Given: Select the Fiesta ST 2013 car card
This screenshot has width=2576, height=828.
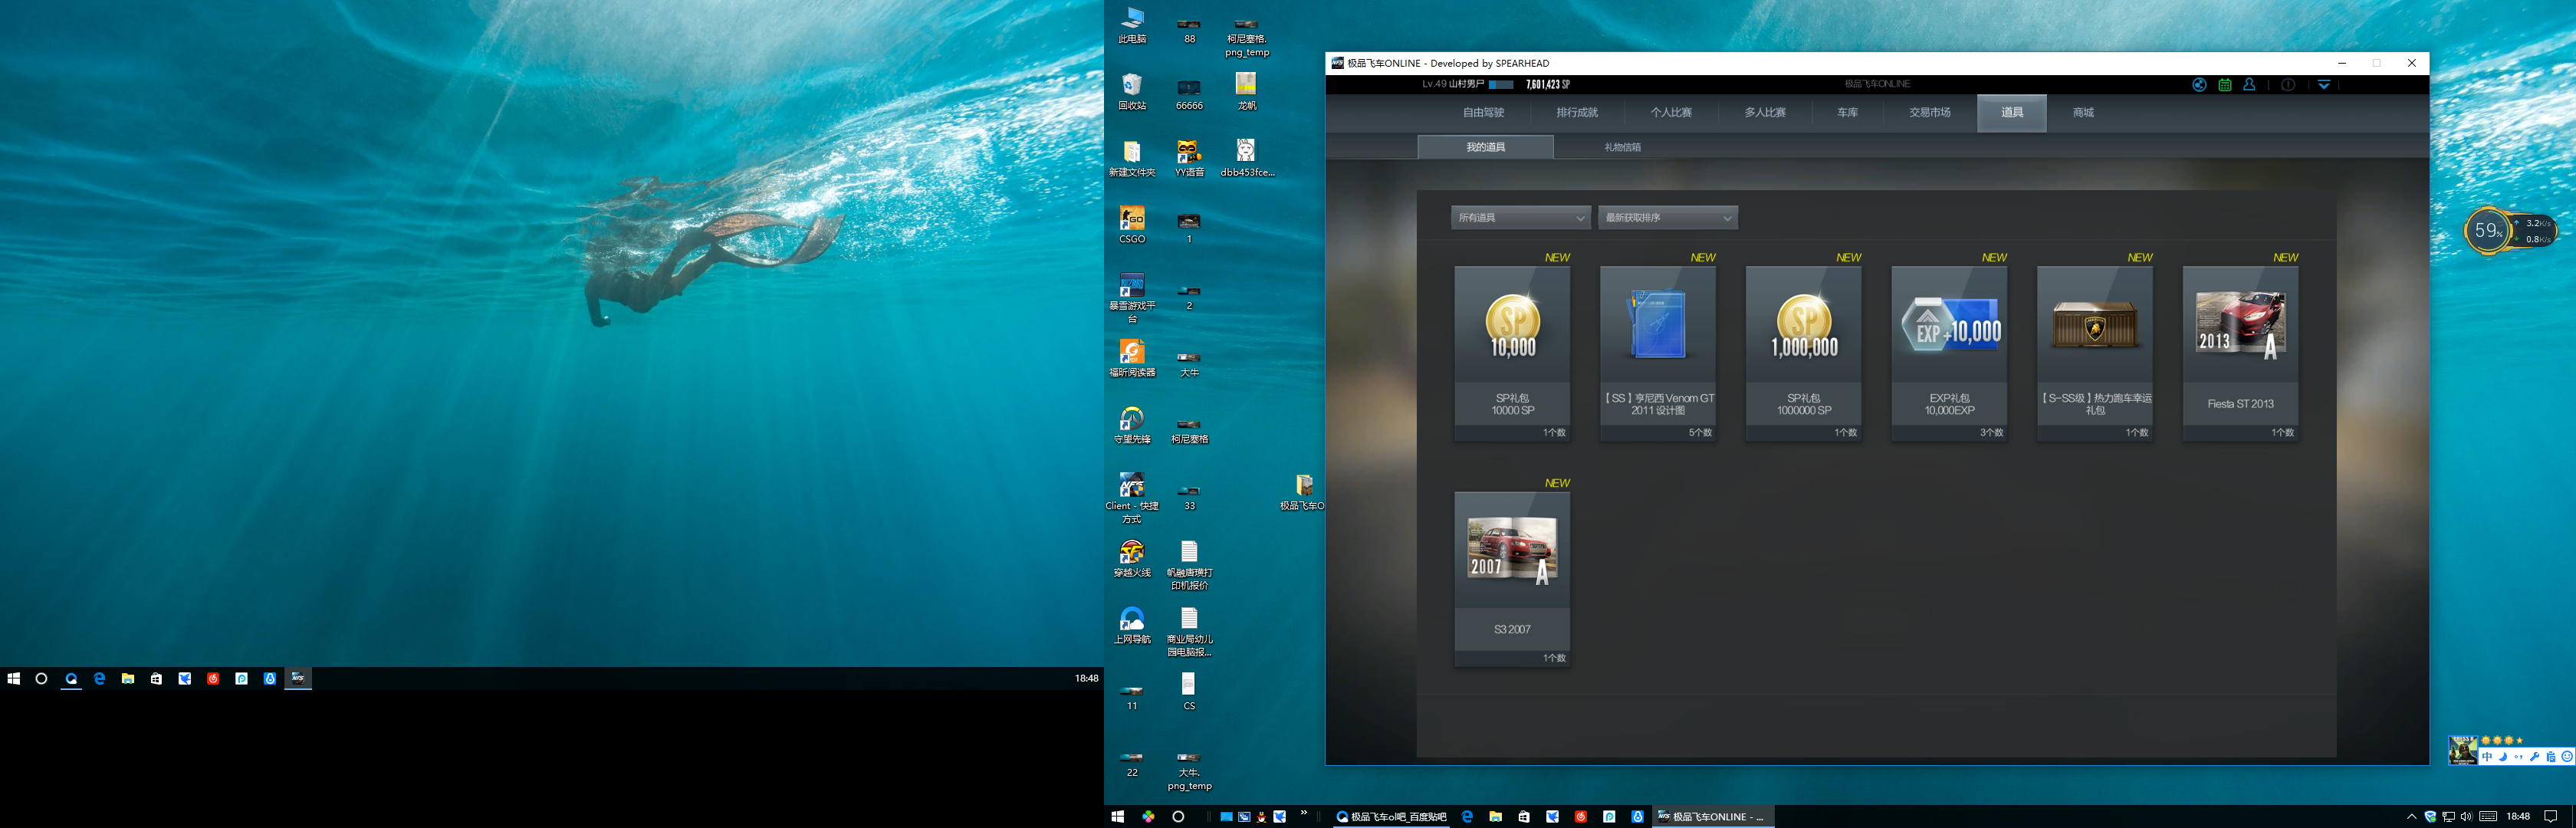Looking at the screenshot, I should click(2240, 350).
